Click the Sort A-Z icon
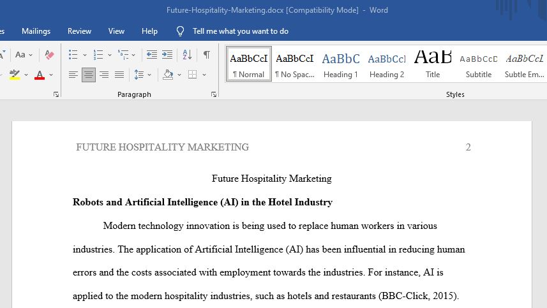Screen dimensions: 547x308 coord(187,55)
